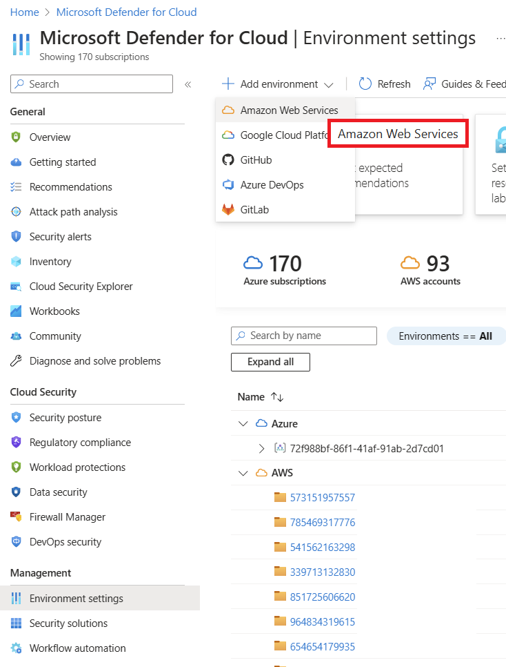
Task: Open Workflow automation in sidebar
Action: click(77, 648)
